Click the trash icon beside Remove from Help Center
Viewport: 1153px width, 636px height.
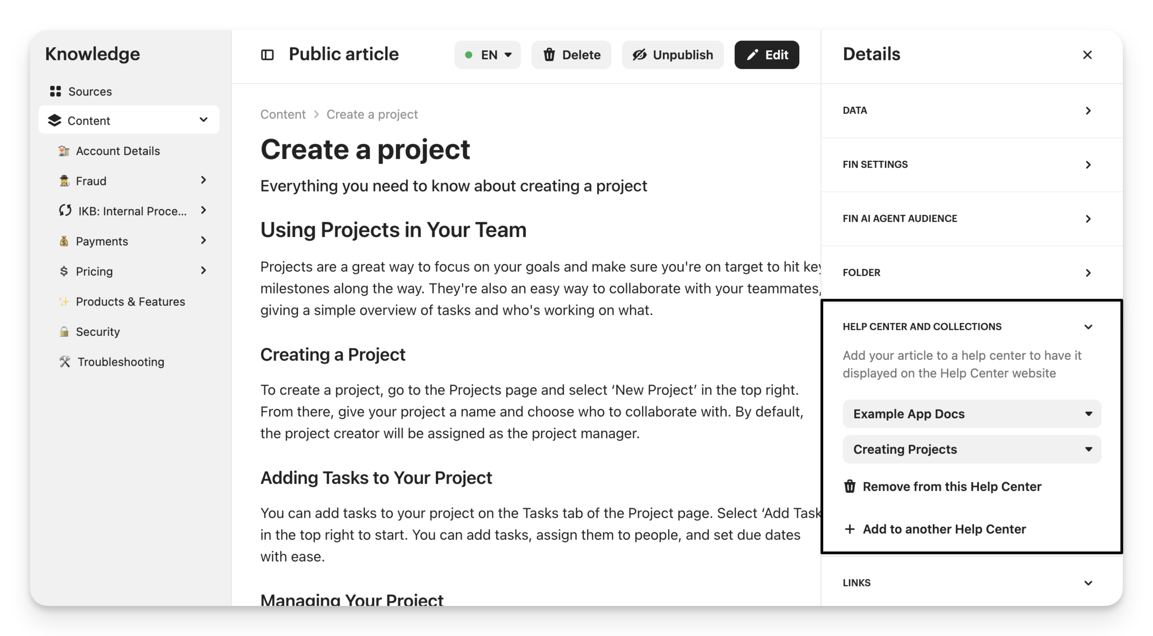(849, 487)
